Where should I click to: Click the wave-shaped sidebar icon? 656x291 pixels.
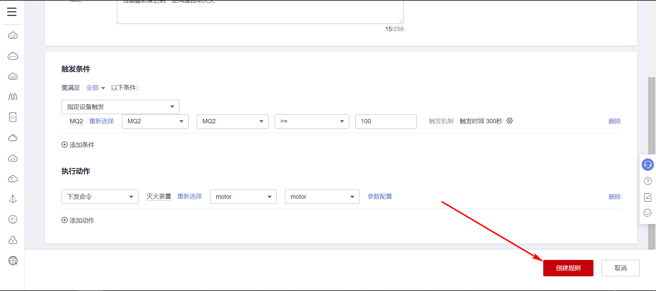13,97
